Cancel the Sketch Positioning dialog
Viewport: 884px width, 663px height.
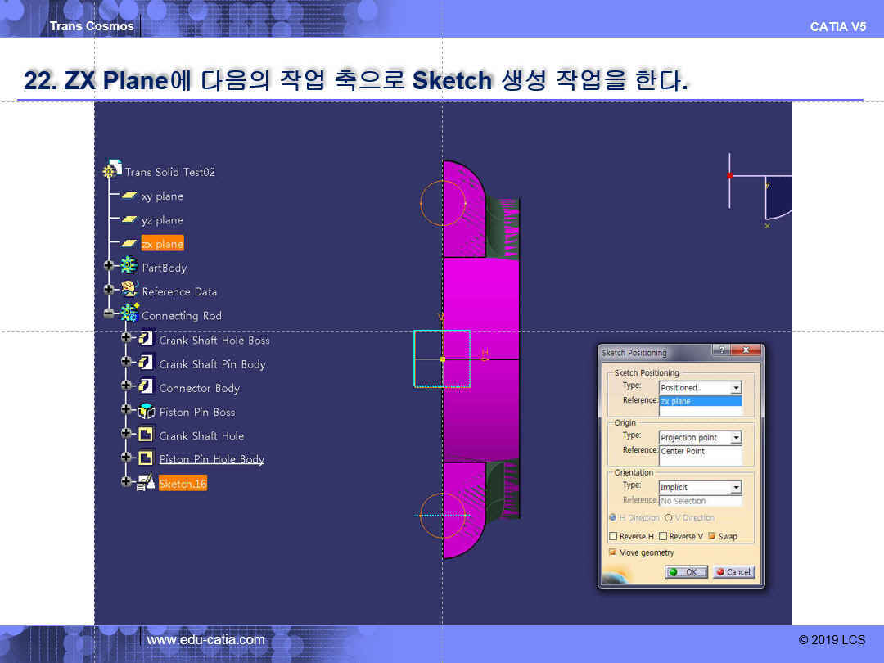click(x=733, y=572)
